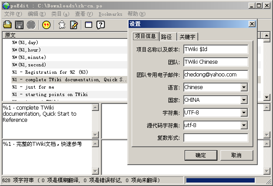The image size is (273, 186).
Task: Open the comment editor pencil icon
Action: pos(74,25)
